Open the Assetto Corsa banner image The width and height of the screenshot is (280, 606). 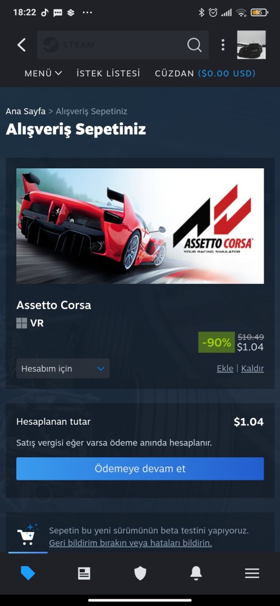140,226
